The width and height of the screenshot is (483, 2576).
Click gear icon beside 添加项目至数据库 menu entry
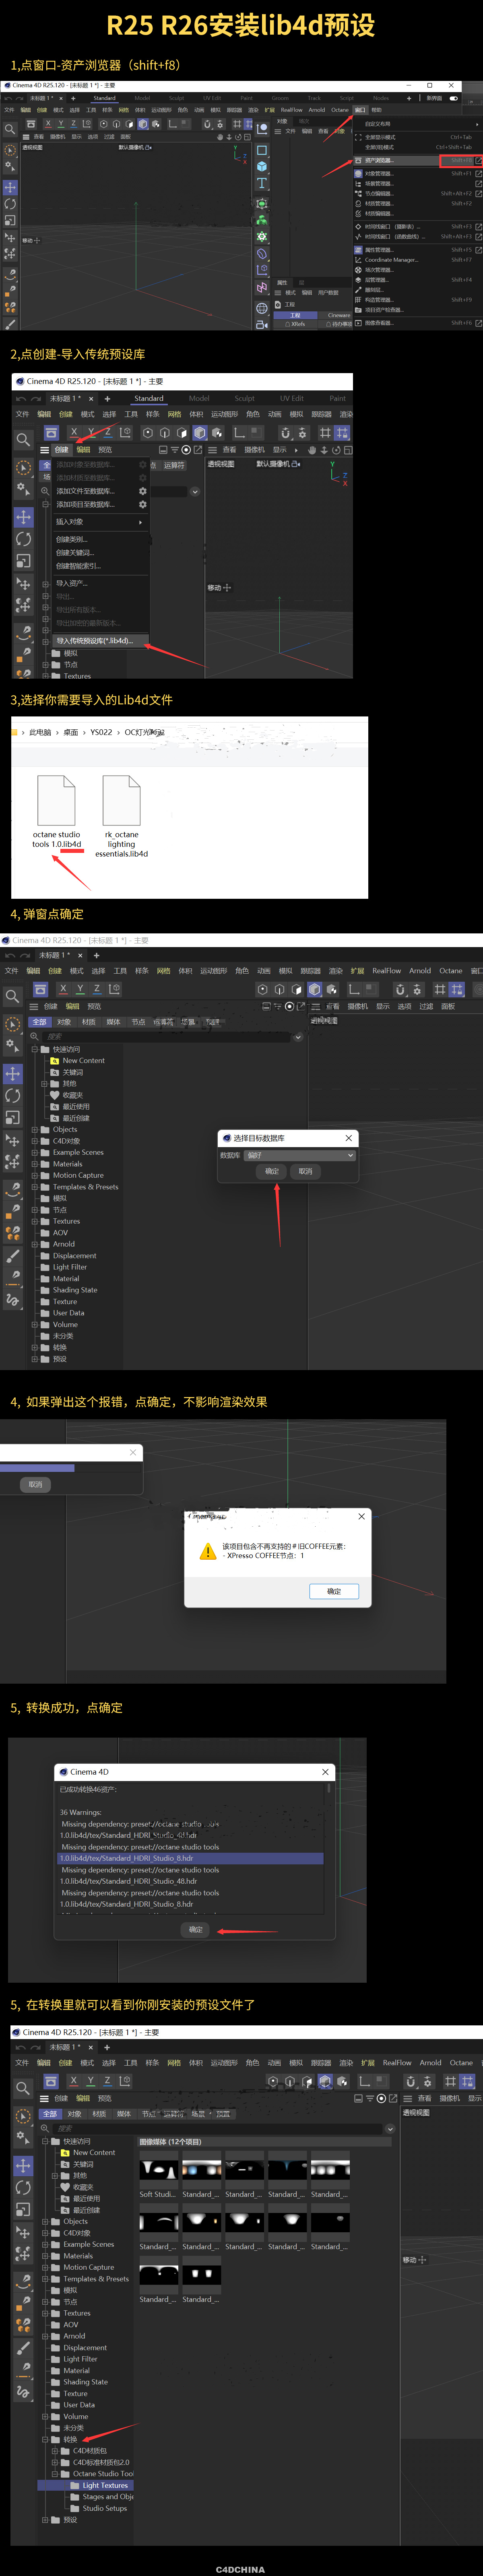143,504
